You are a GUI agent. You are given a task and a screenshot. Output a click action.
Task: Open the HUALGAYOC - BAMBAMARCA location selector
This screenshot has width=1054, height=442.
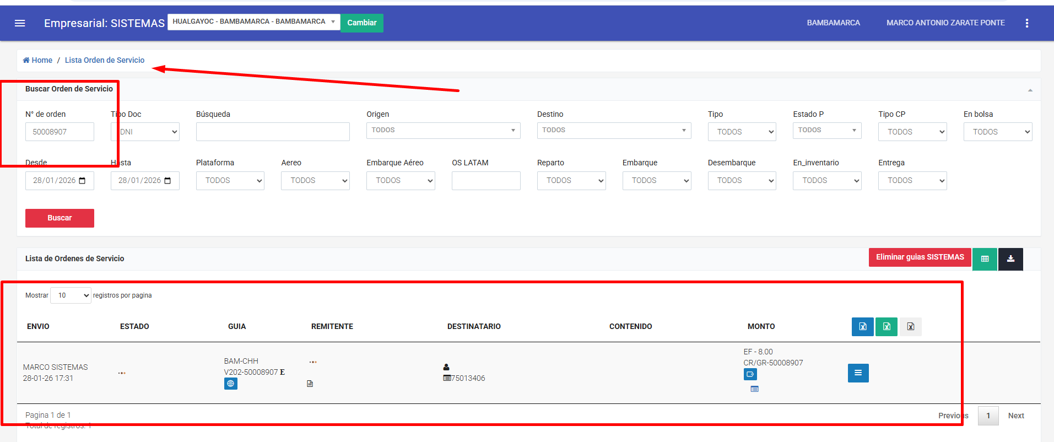click(253, 22)
